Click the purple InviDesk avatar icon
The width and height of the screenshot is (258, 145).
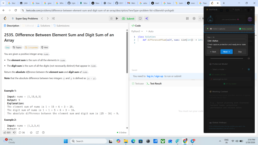(x=250, y=19)
